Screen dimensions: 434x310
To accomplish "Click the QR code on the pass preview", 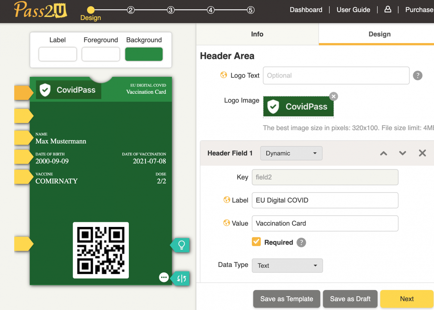I will point(101,250).
